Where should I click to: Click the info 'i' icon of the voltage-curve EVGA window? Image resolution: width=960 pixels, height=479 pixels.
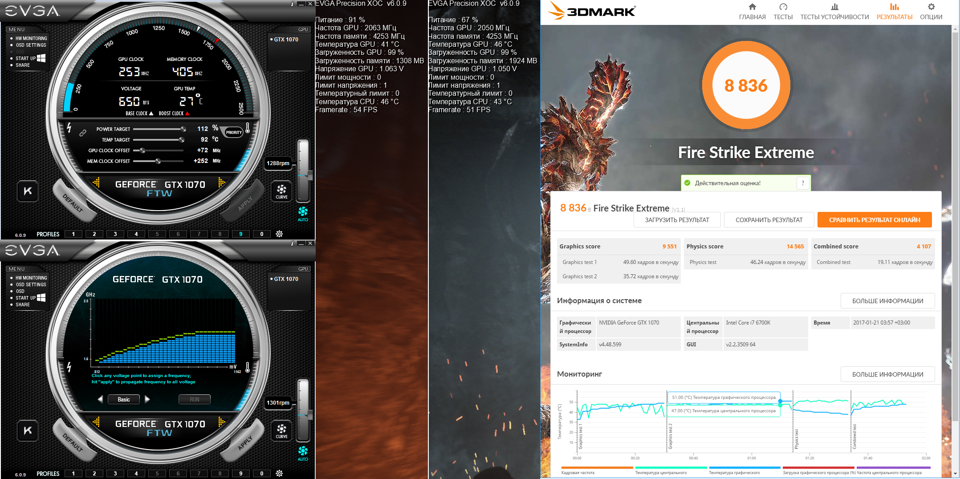coord(292,243)
